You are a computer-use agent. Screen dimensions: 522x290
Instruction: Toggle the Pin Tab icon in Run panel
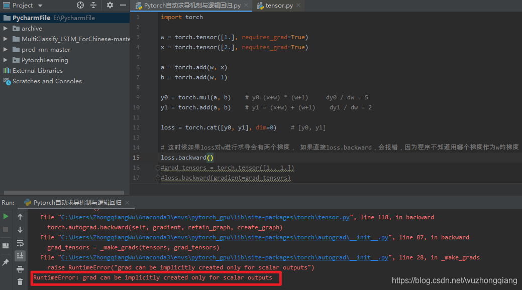pos(6,262)
